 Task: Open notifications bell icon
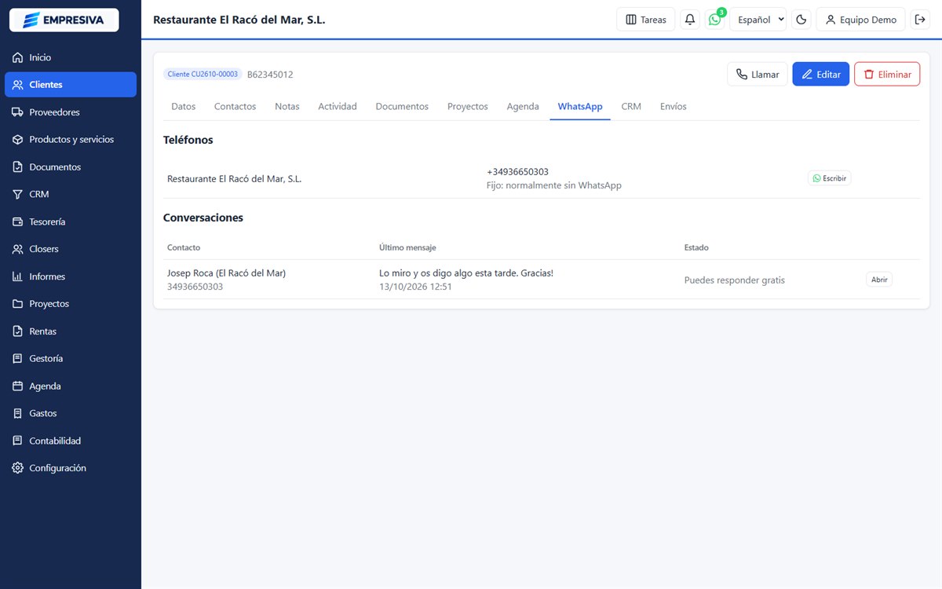pos(690,20)
